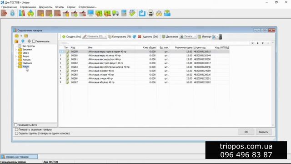Sort by Розничная цена column header

[x=184, y=47]
